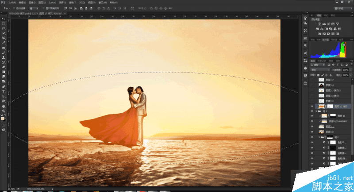Click the 图层 17 拷贝 layer mask thumbnail
This screenshot has width=354, height=192.
[x=330, y=106]
